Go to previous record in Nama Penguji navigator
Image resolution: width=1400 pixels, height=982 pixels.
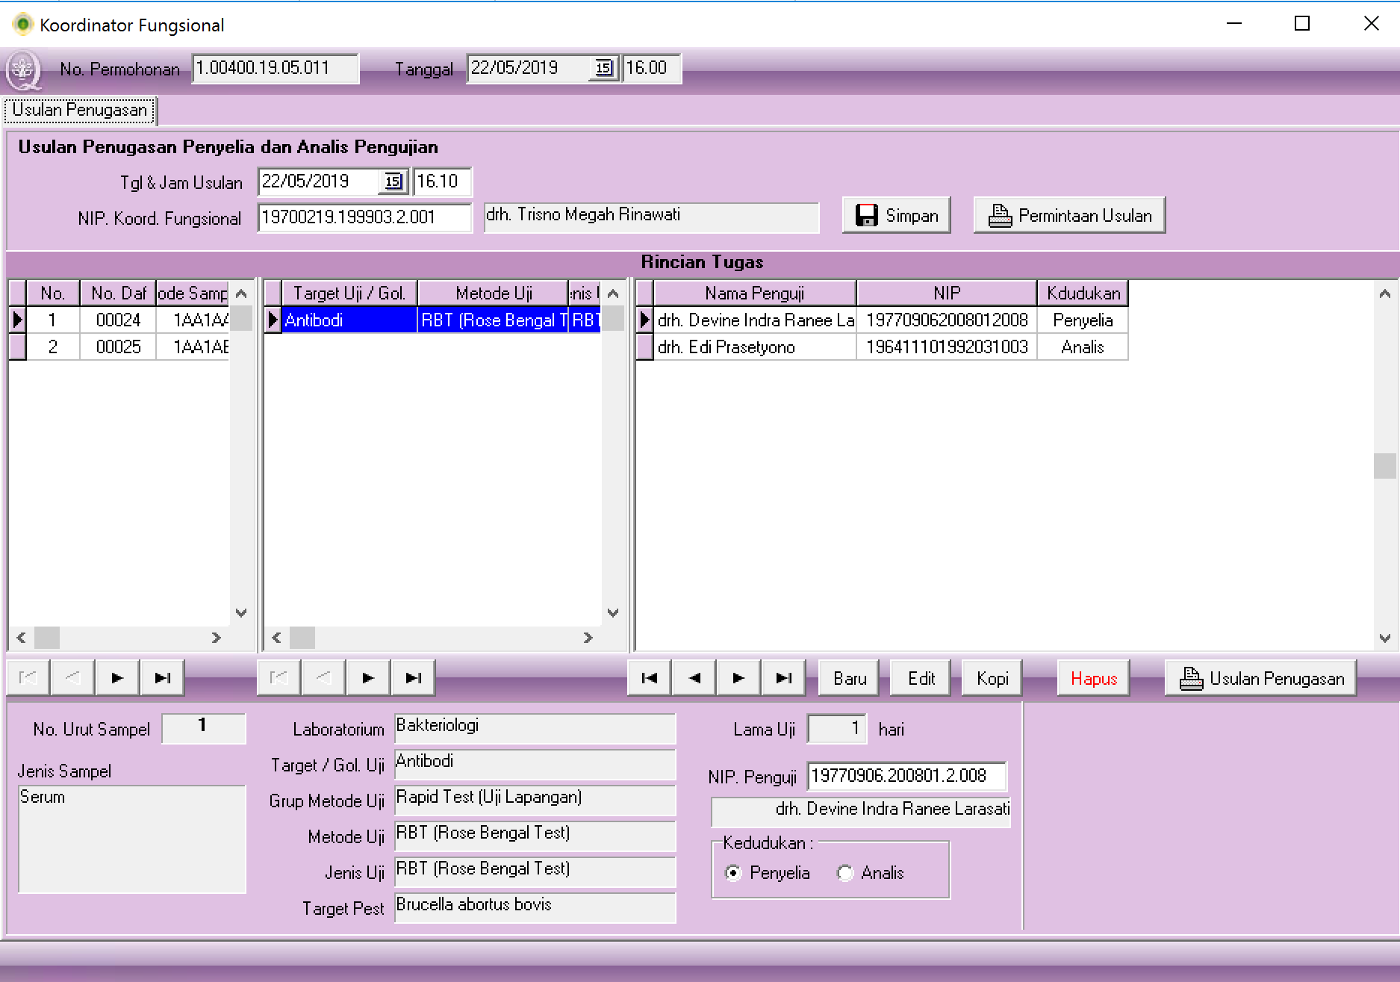694,678
